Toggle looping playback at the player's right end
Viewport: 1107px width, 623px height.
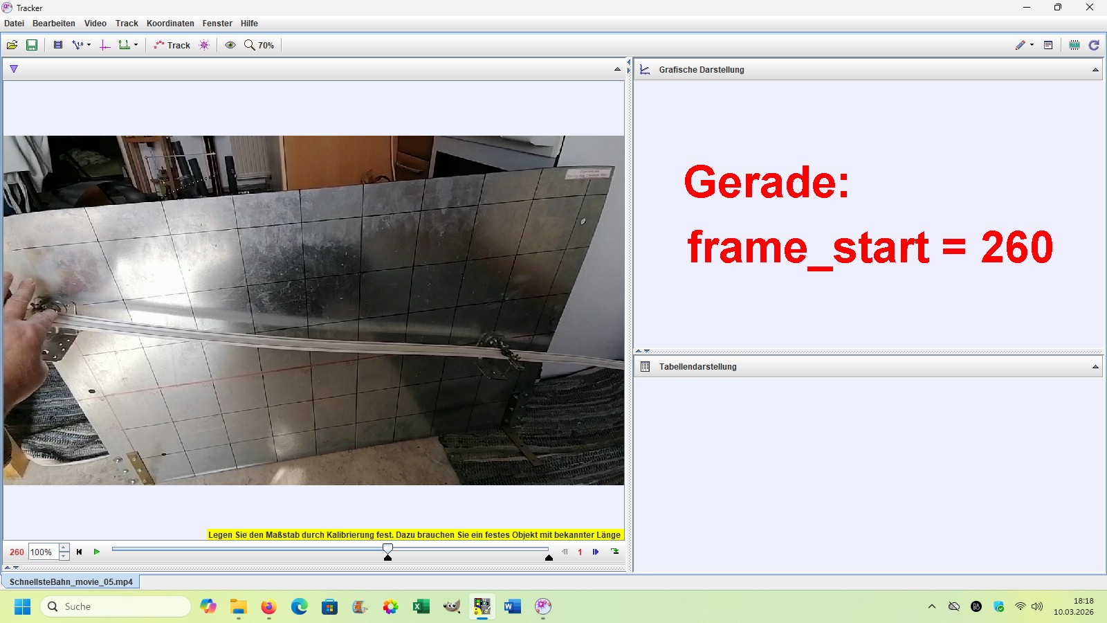614,552
